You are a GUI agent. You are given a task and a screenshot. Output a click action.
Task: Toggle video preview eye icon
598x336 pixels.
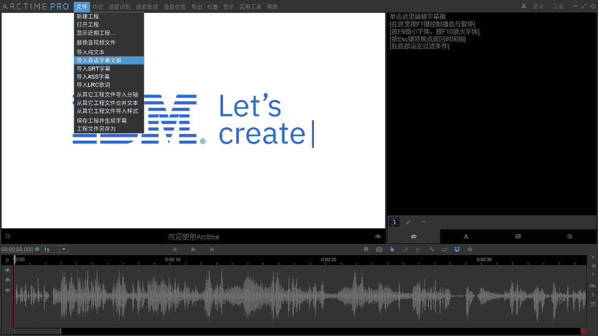tap(377, 236)
